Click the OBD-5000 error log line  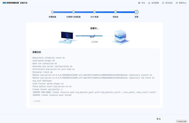point(94,92)
